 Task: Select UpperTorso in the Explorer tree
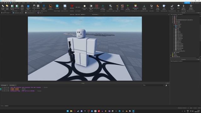point(179,50)
